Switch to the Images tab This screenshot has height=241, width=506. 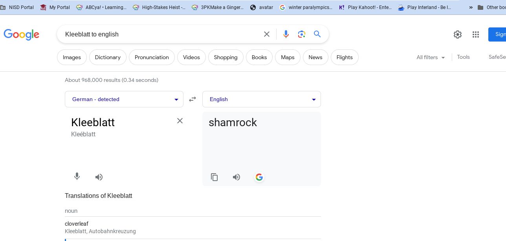click(72, 57)
